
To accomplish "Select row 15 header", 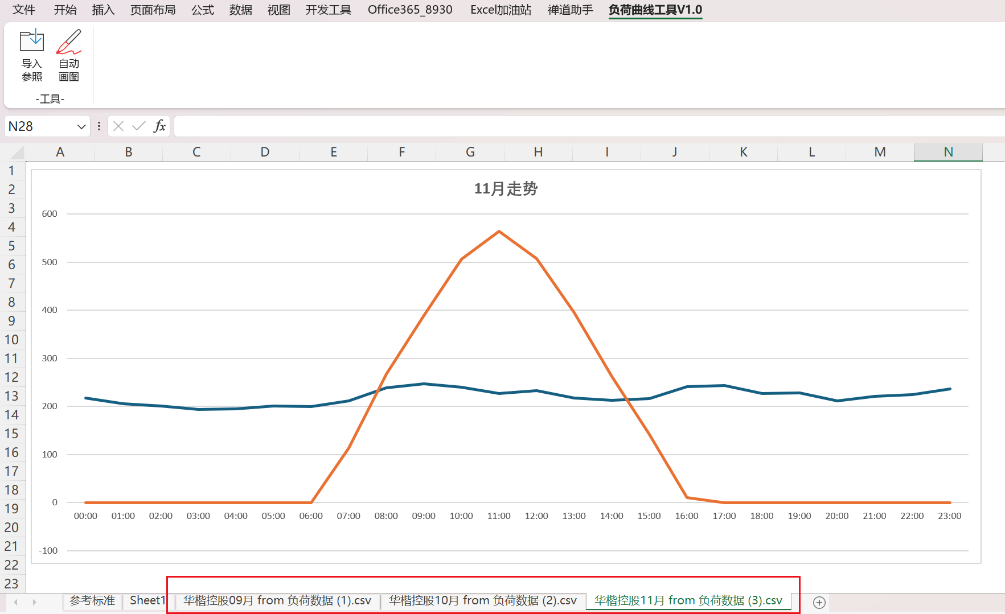I will [12, 434].
